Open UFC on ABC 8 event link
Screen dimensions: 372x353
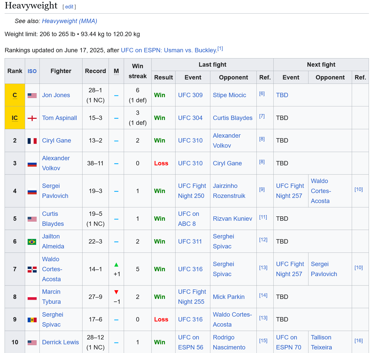(189, 219)
